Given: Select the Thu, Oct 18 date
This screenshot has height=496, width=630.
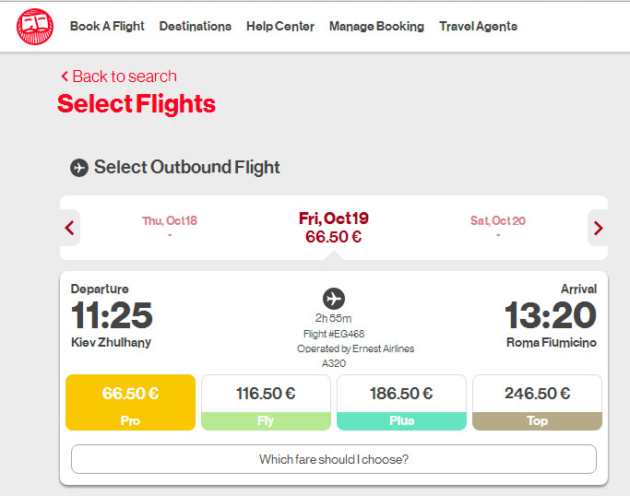Looking at the screenshot, I should point(170,227).
